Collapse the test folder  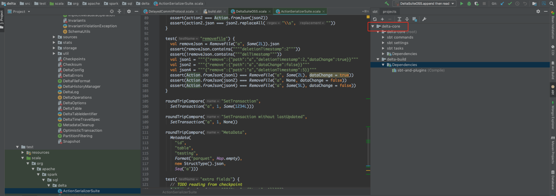pyautogui.click(x=17, y=147)
